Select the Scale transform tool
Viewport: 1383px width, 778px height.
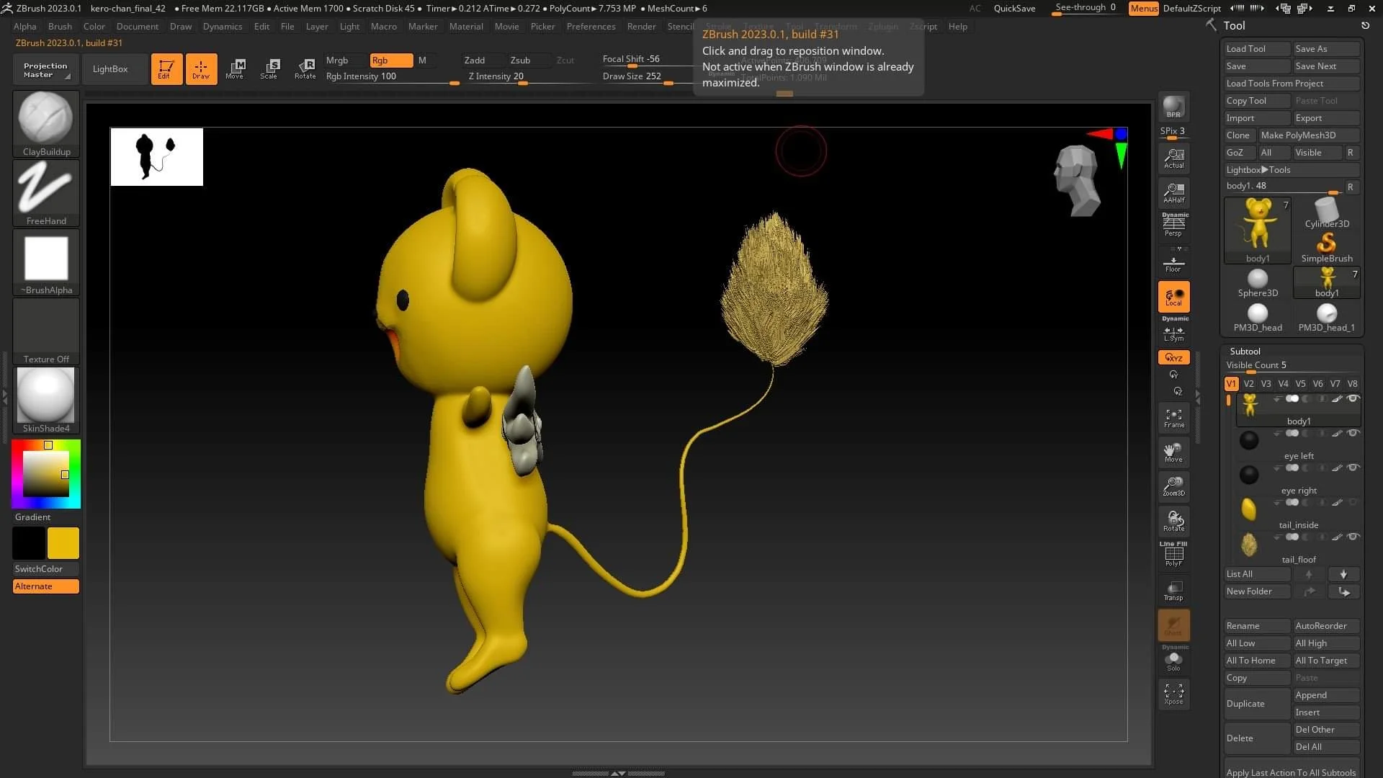coord(269,69)
